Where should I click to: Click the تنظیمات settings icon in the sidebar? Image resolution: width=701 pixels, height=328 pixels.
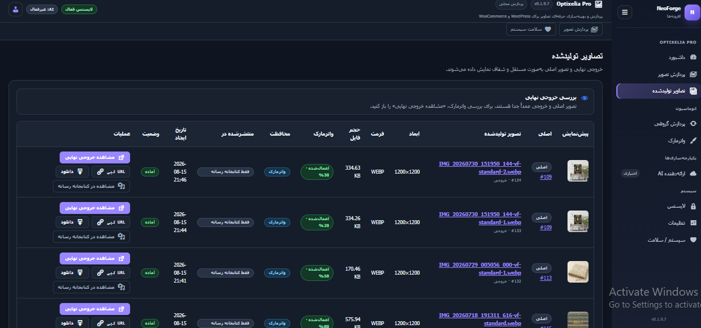click(x=693, y=223)
